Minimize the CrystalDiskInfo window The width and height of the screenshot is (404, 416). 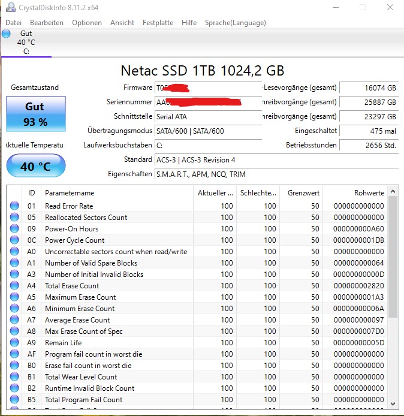coord(336,7)
